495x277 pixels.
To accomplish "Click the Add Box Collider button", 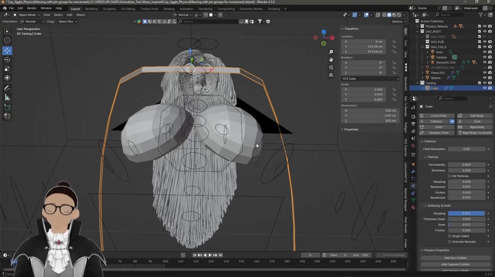I will point(456,258).
